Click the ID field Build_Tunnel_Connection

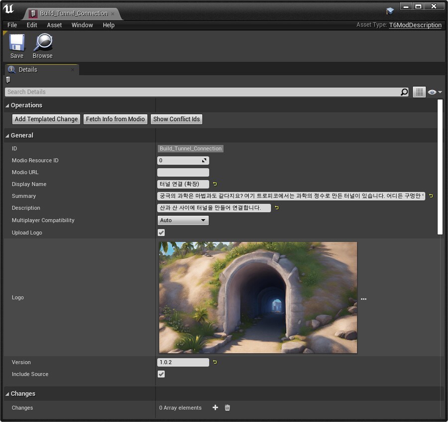[x=191, y=148]
